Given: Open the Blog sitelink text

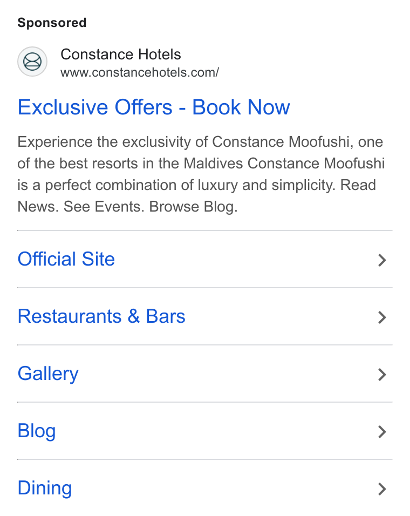Looking at the screenshot, I should pyautogui.click(x=37, y=431).
